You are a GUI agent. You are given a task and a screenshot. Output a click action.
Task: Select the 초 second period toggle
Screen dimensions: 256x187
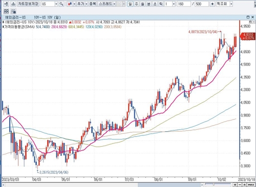155,4
